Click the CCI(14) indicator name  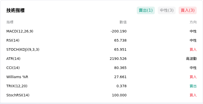[13, 68]
